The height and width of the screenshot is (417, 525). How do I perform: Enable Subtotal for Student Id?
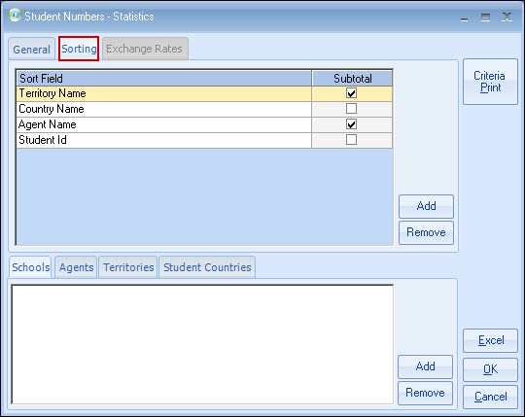pyautogui.click(x=351, y=140)
